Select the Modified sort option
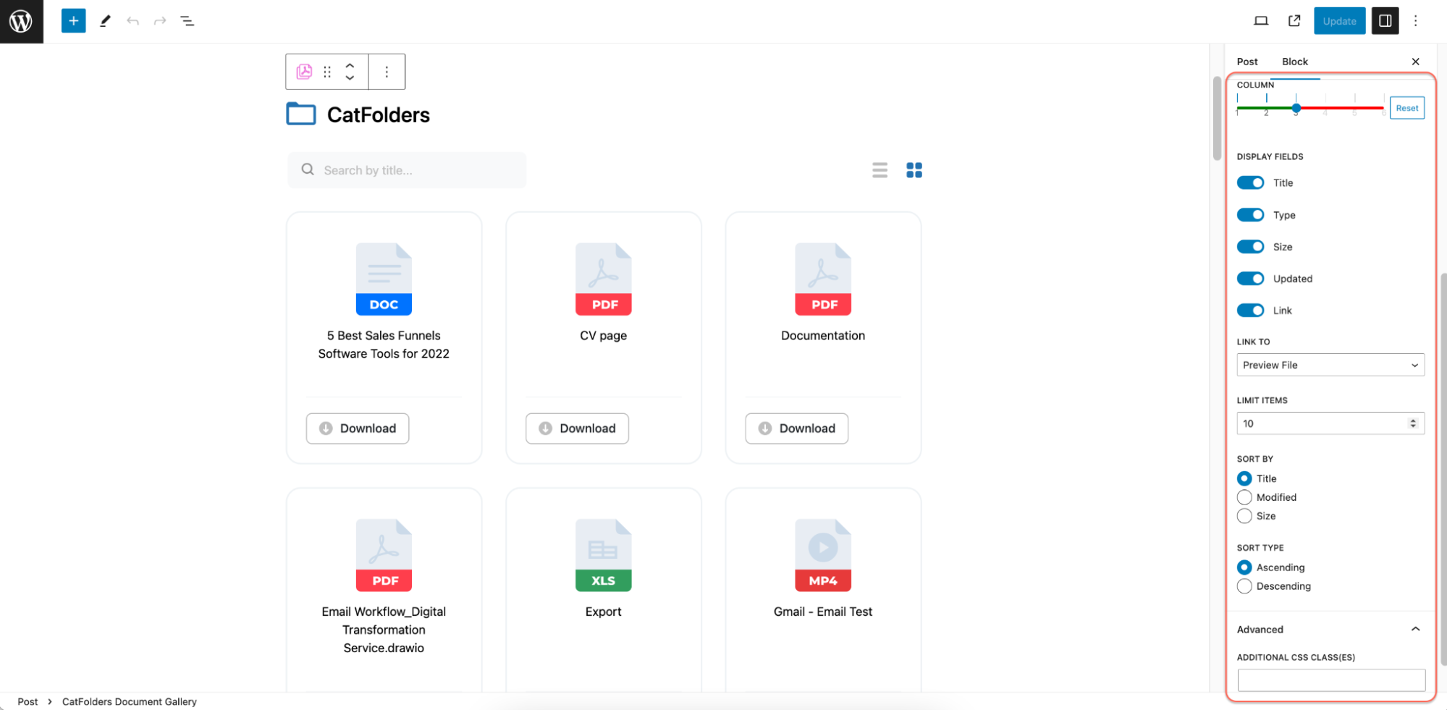1447x710 pixels. [x=1244, y=497]
